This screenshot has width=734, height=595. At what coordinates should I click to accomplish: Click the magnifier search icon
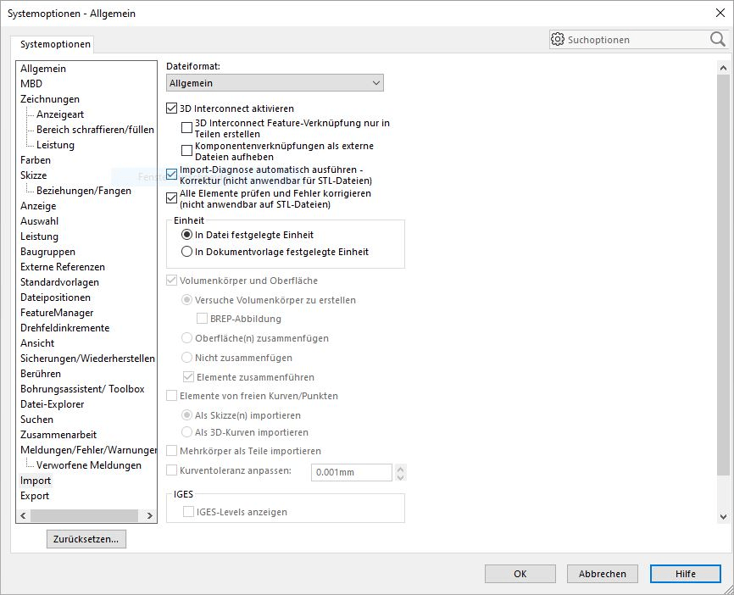717,39
